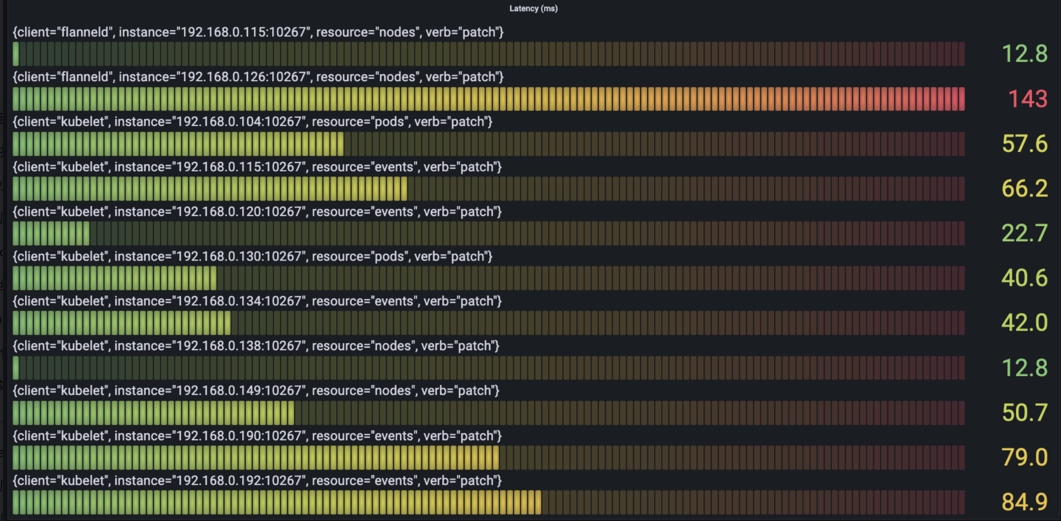This screenshot has width=1061, height=521.
Task: Click the 66.2 latency value
Action: 1024,189
